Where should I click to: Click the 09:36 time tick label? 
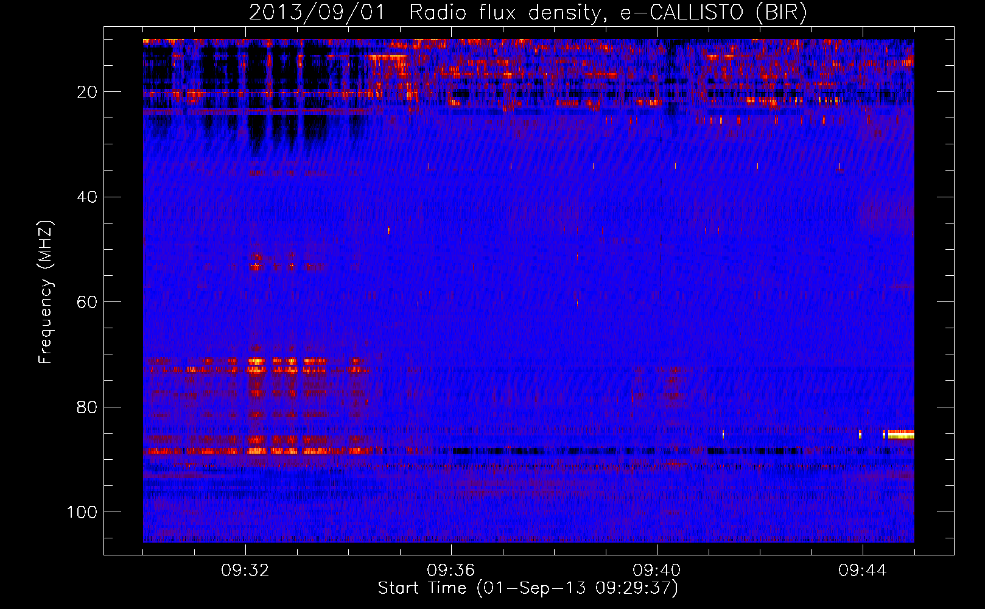(x=451, y=571)
